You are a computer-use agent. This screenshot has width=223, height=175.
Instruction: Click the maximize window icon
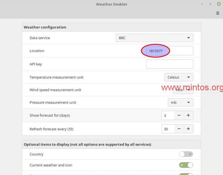[210, 4]
